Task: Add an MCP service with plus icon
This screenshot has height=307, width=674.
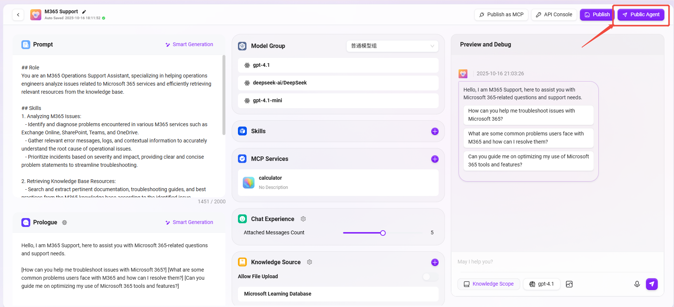Action: [435, 159]
